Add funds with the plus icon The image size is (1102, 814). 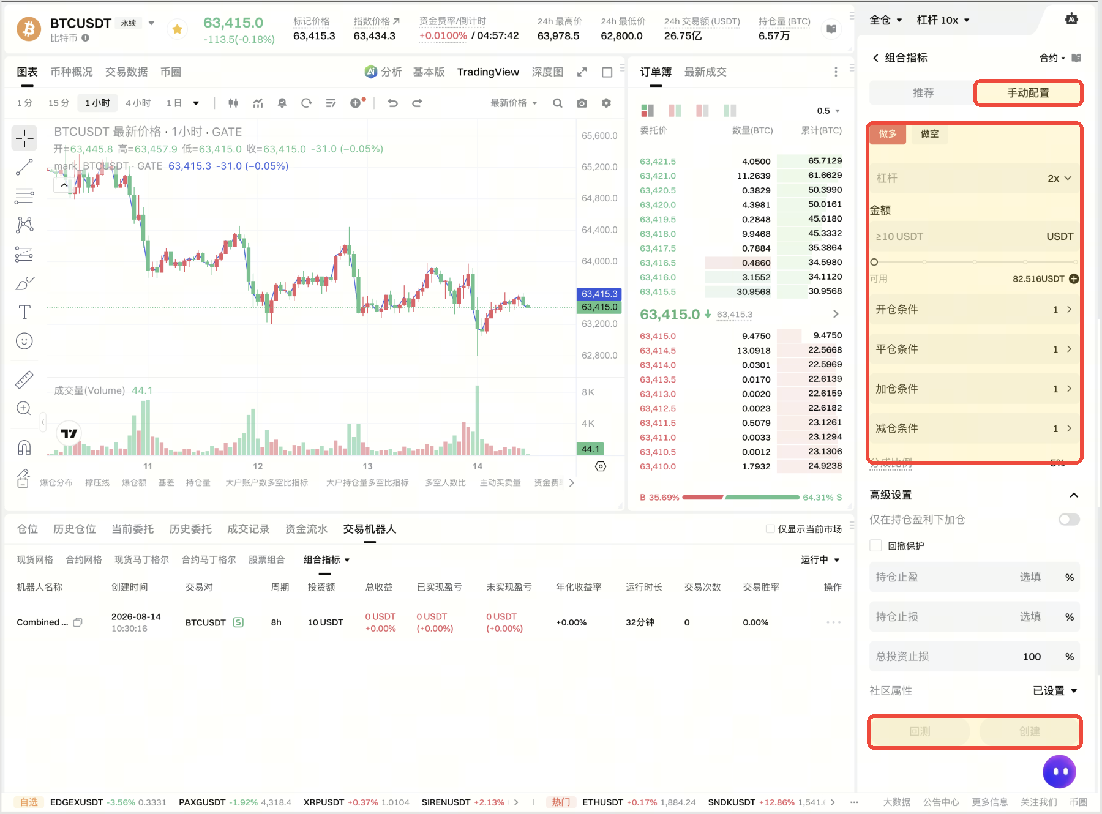1074,278
